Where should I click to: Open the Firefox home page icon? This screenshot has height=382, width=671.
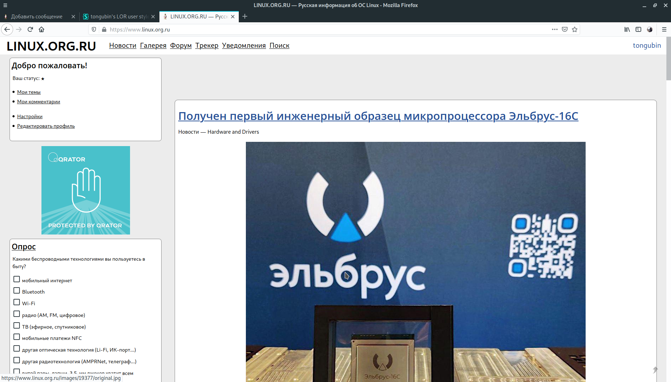click(x=41, y=29)
